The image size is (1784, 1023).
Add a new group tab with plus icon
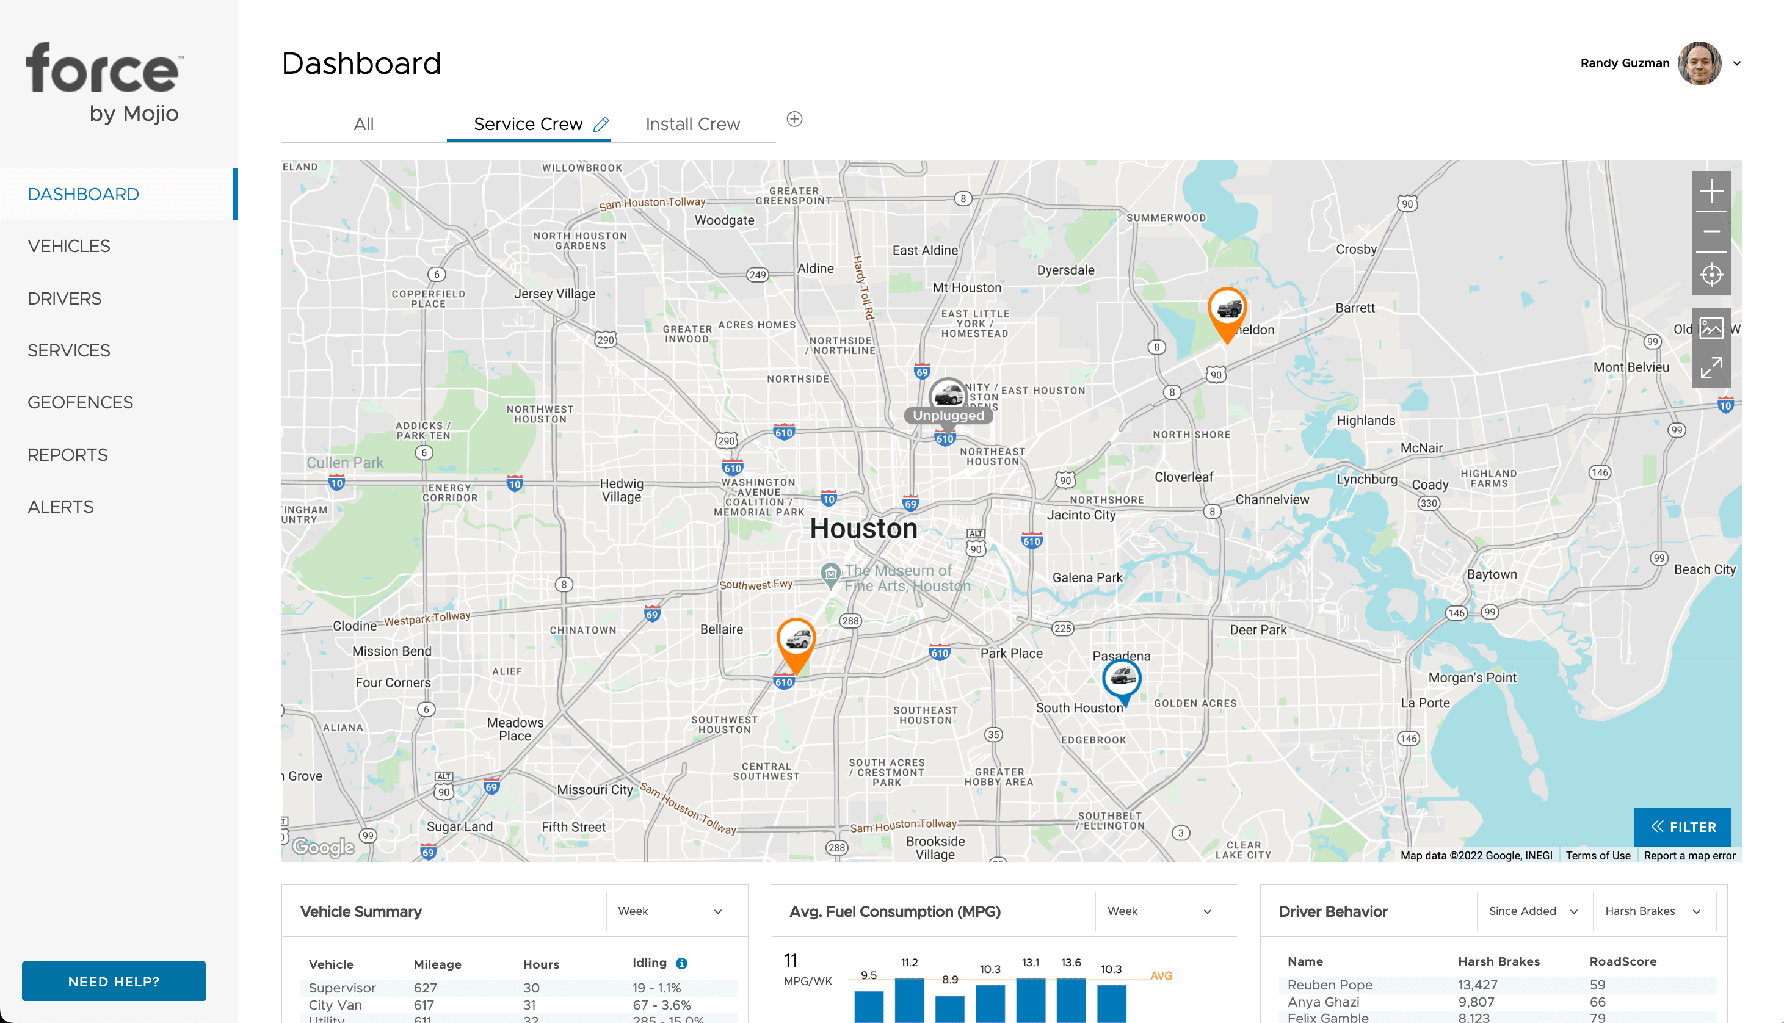click(794, 120)
